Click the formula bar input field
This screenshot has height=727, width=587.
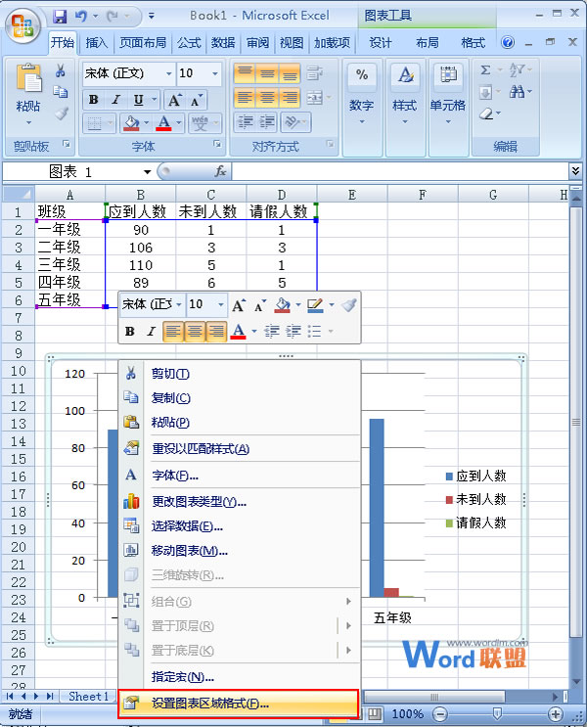[400, 171]
